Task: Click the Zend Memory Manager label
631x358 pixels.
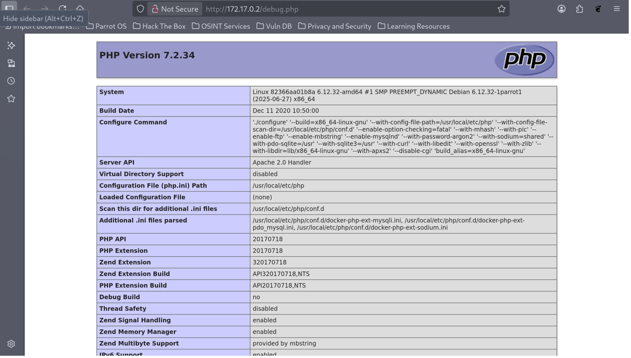Action: click(138, 332)
